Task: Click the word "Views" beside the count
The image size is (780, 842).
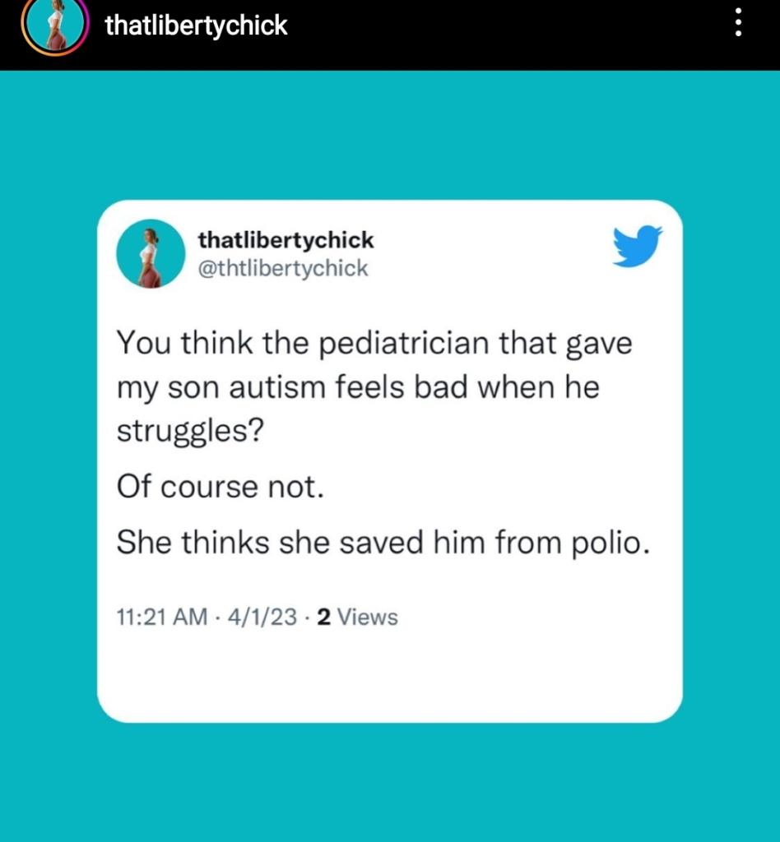Action: pyautogui.click(x=368, y=616)
